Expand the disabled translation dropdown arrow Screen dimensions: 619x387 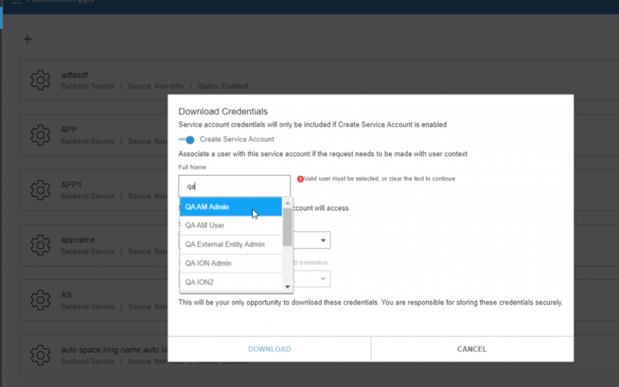click(324, 278)
